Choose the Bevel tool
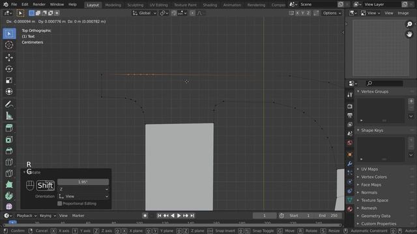The width and height of the screenshot is (417, 234). click(x=9, y=151)
